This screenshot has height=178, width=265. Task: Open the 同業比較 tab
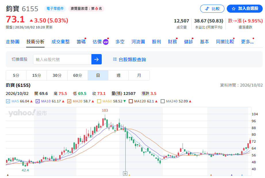225,42
